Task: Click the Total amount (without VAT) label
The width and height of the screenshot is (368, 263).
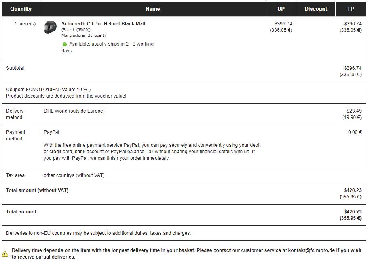Action: pos(37,190)
